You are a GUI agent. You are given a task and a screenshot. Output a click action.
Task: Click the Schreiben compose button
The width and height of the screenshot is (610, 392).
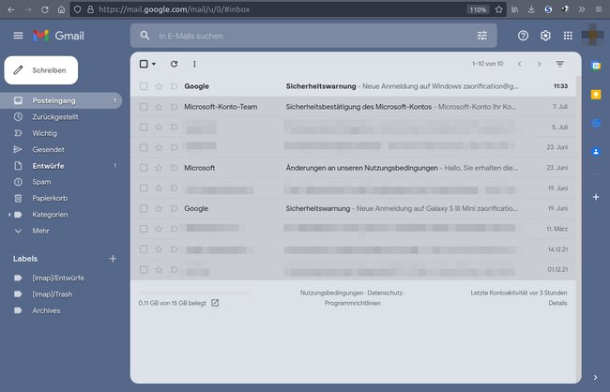click(41, 70)
